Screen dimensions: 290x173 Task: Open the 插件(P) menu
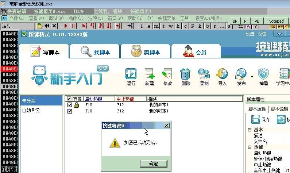[76, 18]
